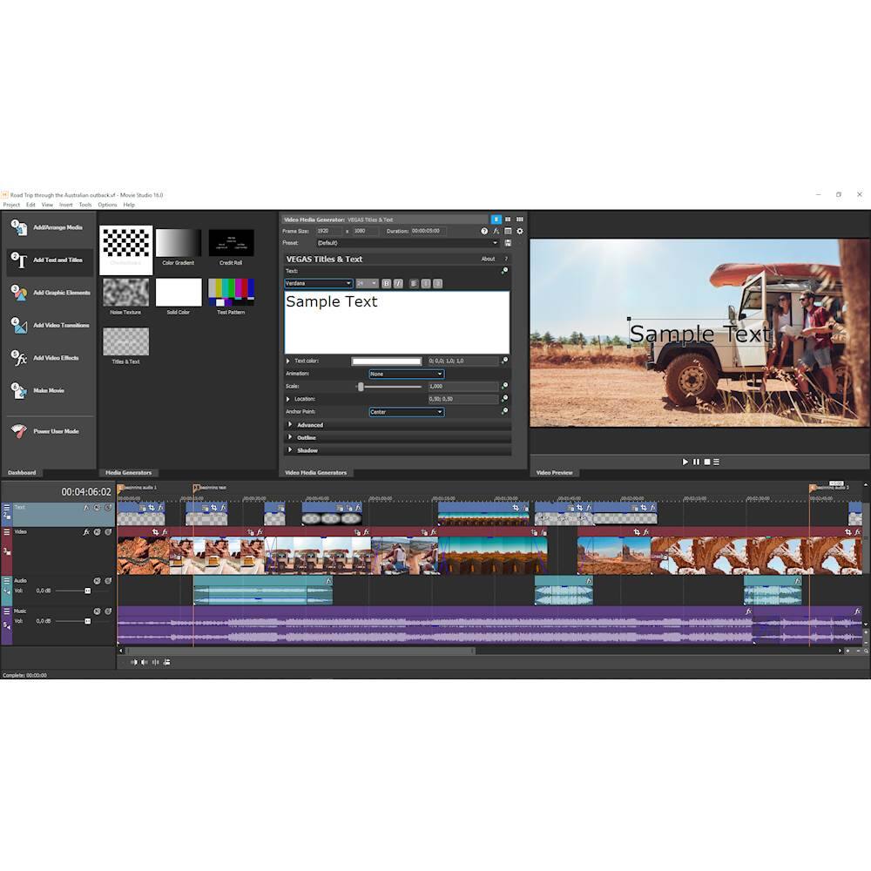871x871 pixels.
Task: Open the Animation dropdown set to None
Action: (x=406, y=374)
